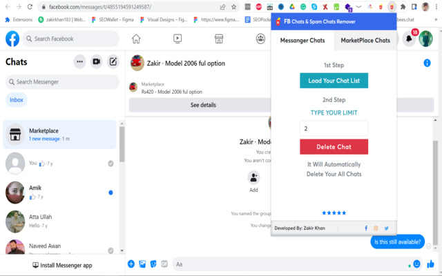Open developer's Instagram link in extension footer

click(x=376, y=228)
